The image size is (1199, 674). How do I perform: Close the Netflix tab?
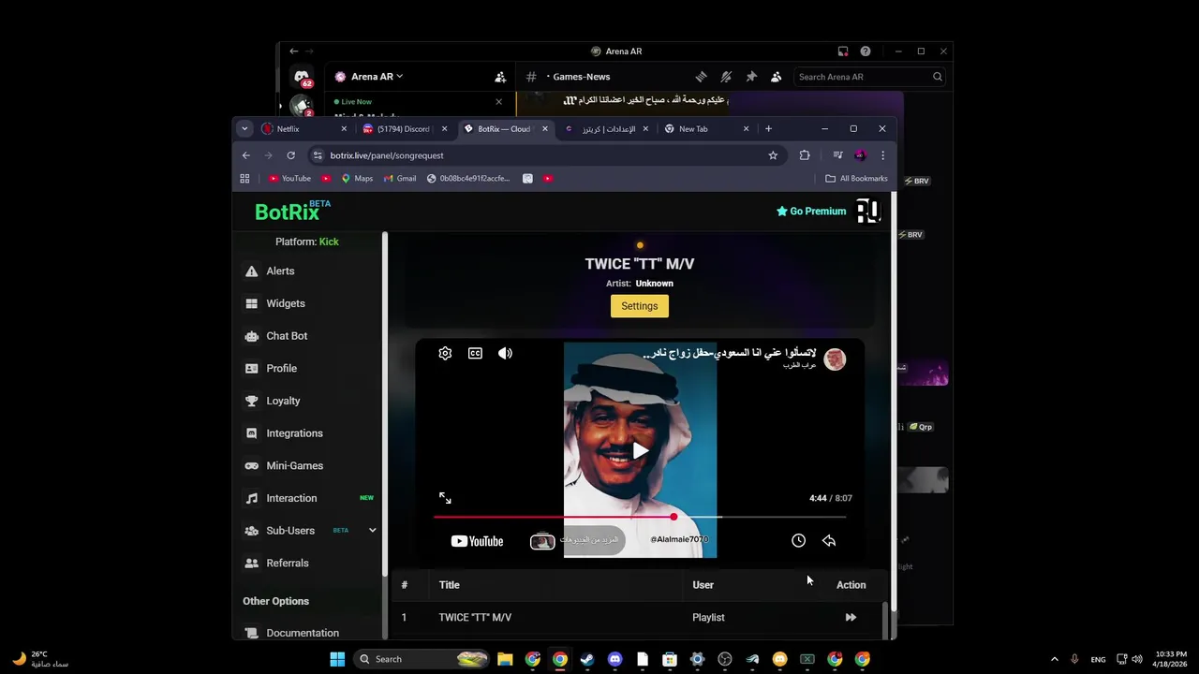(x=344, y=129)
